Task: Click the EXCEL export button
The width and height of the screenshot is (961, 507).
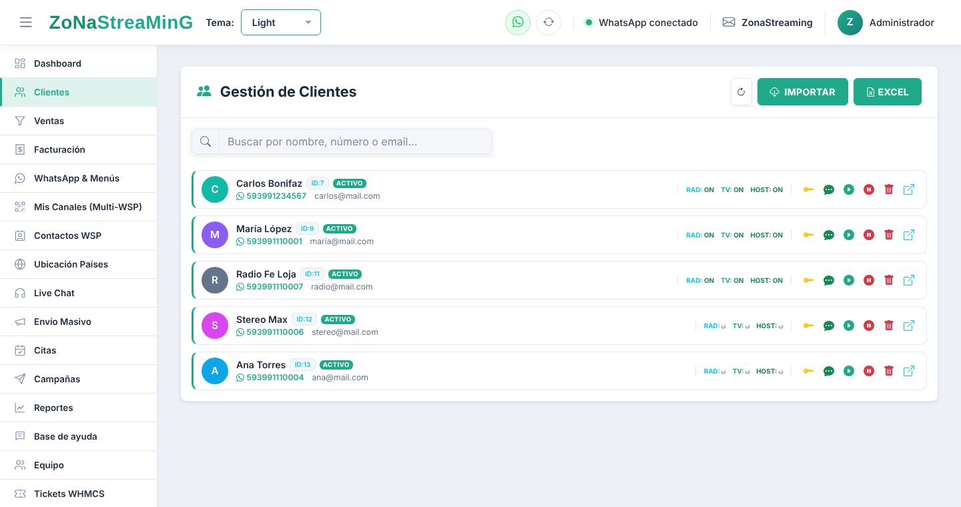Action: pos(888,92)
